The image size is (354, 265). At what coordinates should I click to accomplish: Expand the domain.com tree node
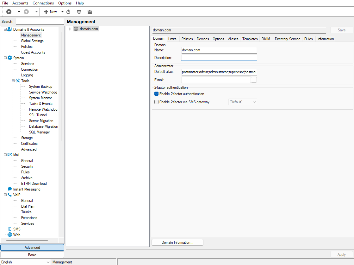70,29
